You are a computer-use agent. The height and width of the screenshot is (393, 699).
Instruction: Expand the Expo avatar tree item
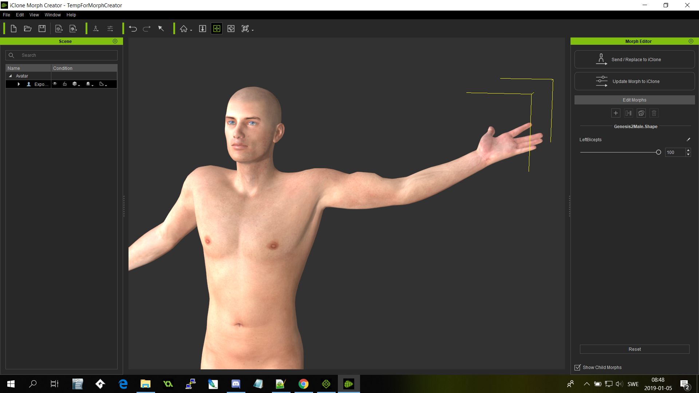coord(19,84)
